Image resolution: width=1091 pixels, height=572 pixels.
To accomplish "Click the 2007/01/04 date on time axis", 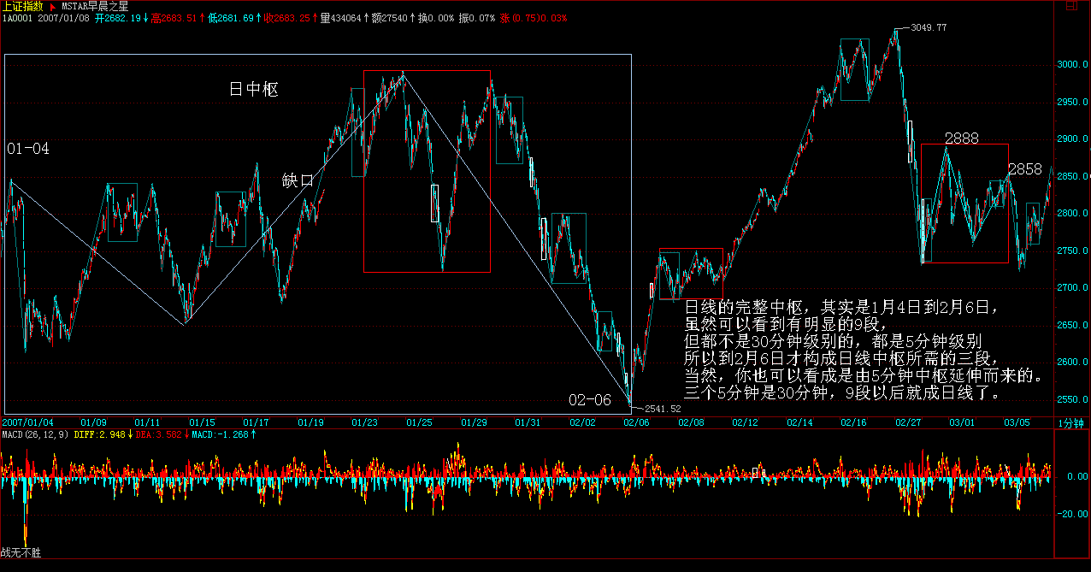I will 27,422.
